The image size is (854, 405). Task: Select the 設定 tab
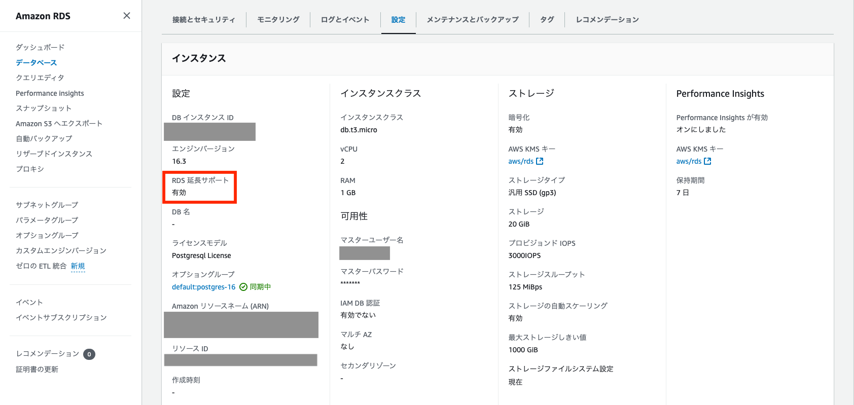(398, 19)
